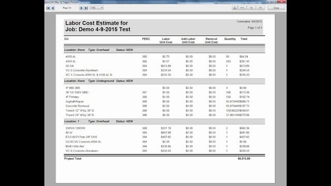Image resolution: width=331 pixels, height=186 pixels.
Task: Click the 'Multi Helix Anc' row name
Action: tap(74, 146)
